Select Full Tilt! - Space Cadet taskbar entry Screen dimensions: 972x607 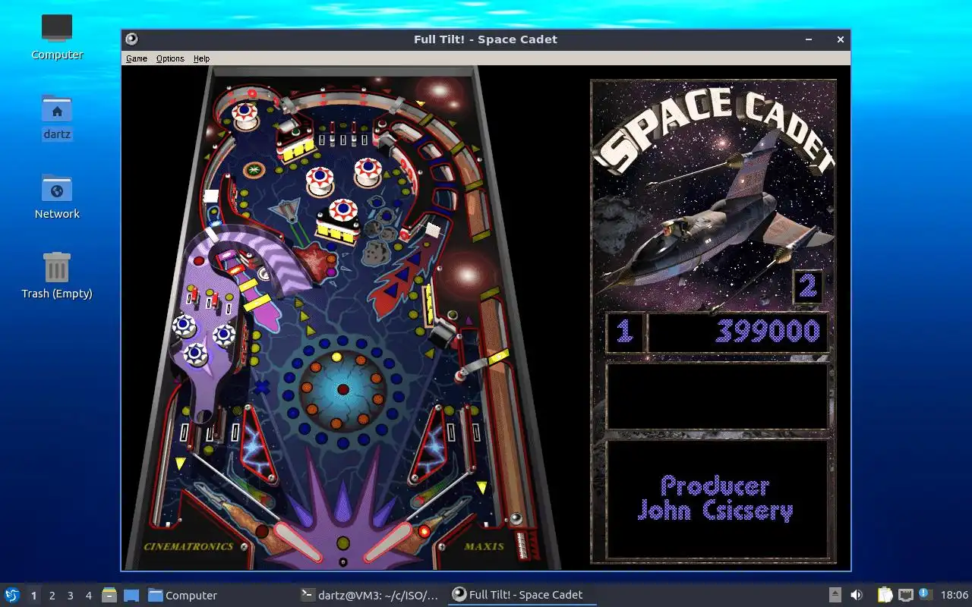tap(522, 595)
